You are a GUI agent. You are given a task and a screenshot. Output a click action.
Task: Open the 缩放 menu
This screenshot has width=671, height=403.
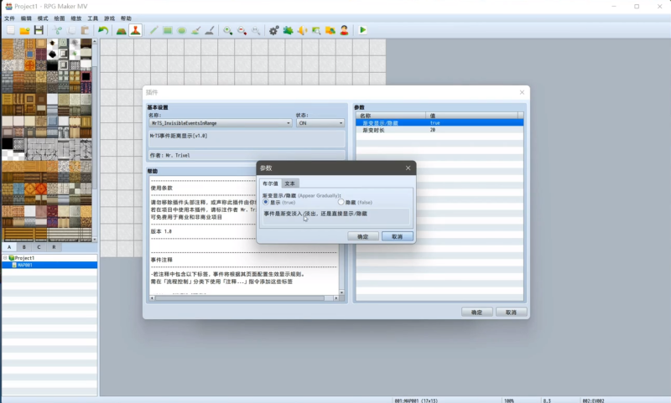point(76,18)
